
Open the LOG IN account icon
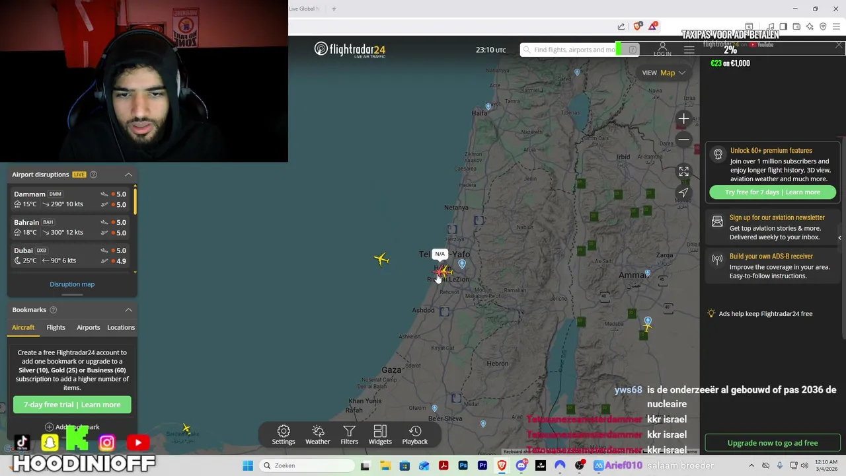coord(662,50)
